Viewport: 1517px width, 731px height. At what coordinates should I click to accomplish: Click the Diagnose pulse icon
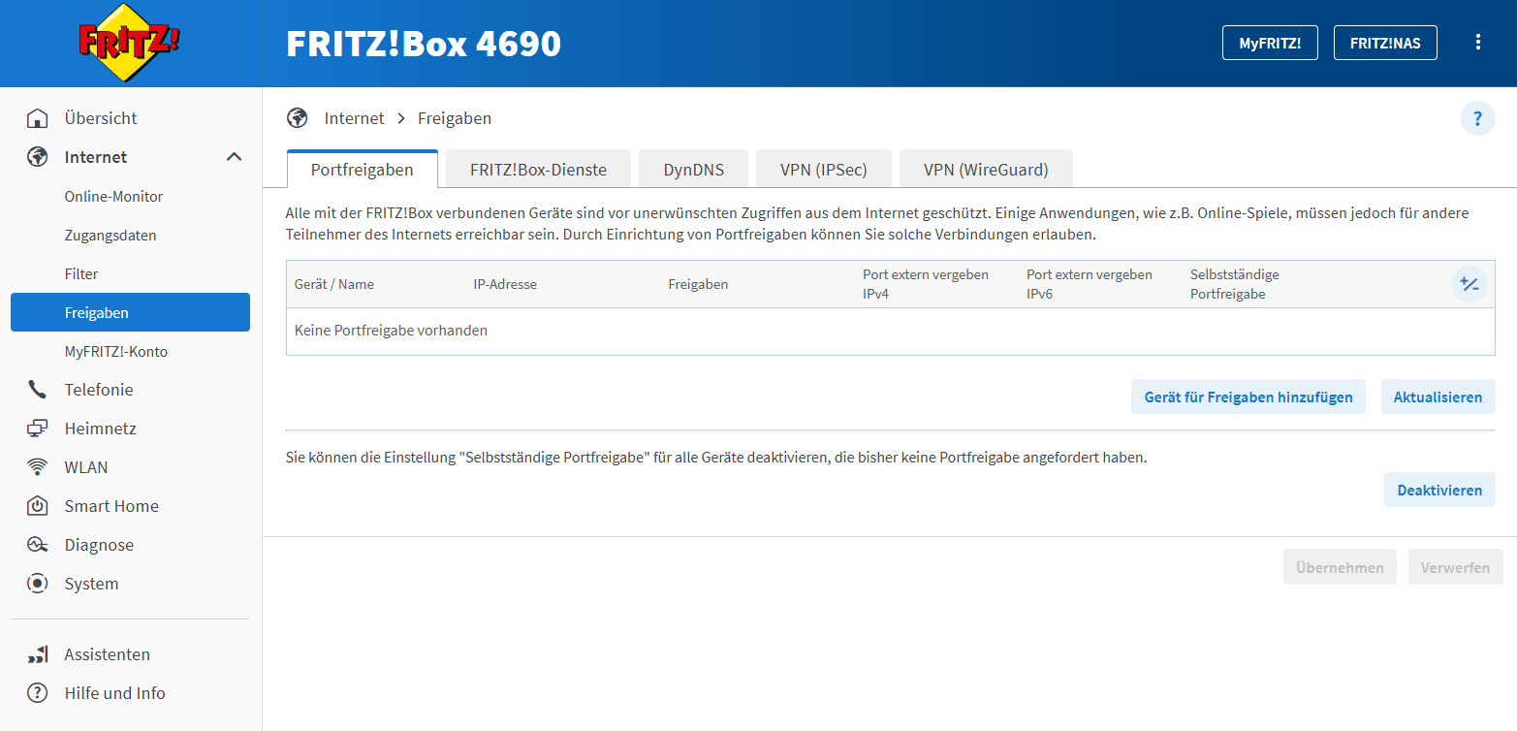pos(38,545)
